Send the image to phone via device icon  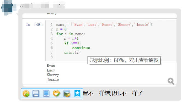[x=46, y=93]
